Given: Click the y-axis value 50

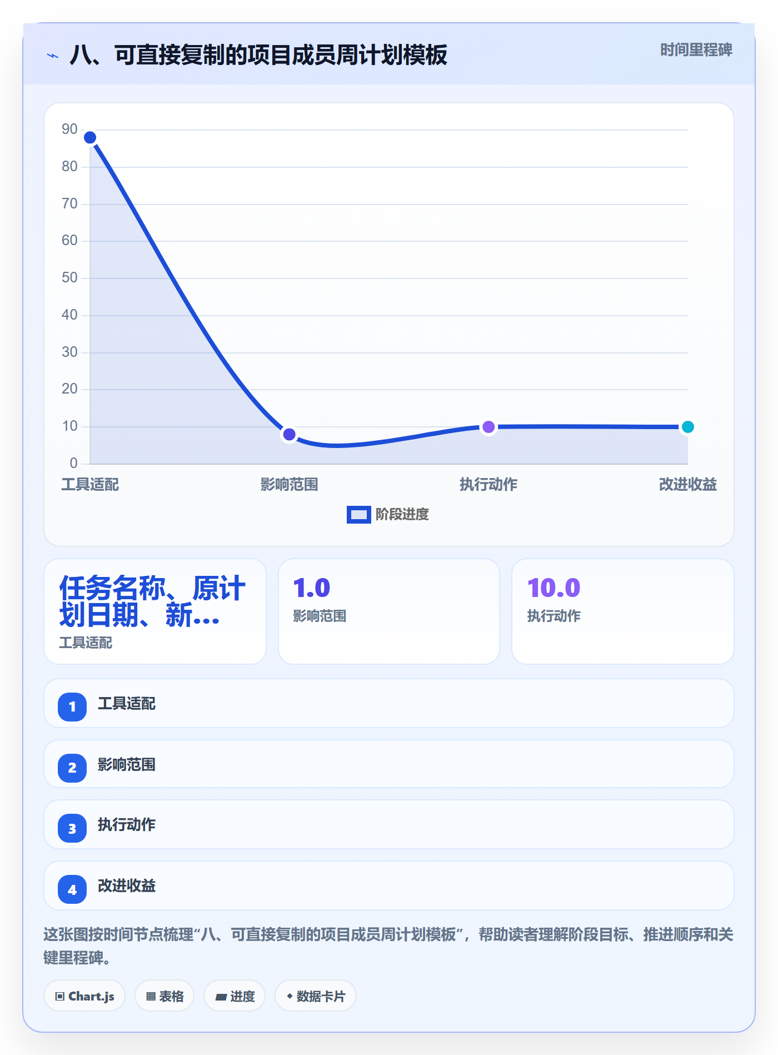Looking at the screenshot, I should click(x=69, y=278).
